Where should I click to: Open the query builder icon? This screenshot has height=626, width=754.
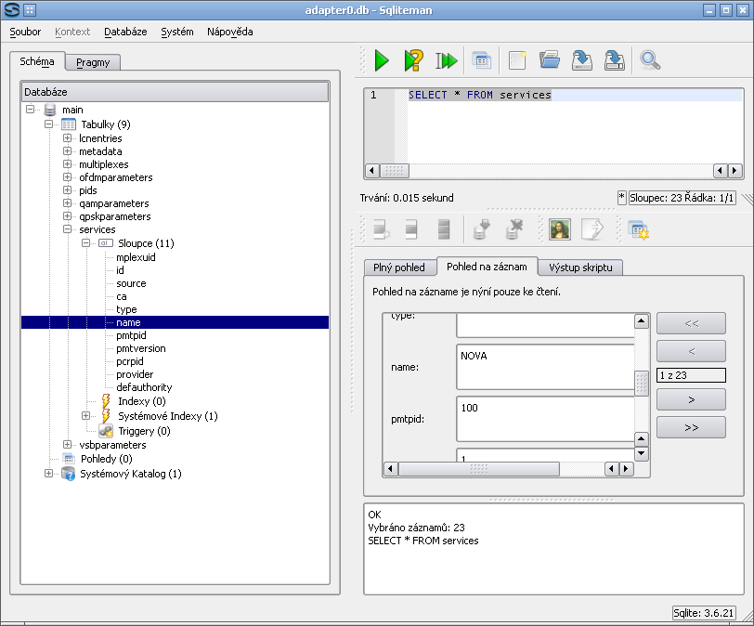481,61
